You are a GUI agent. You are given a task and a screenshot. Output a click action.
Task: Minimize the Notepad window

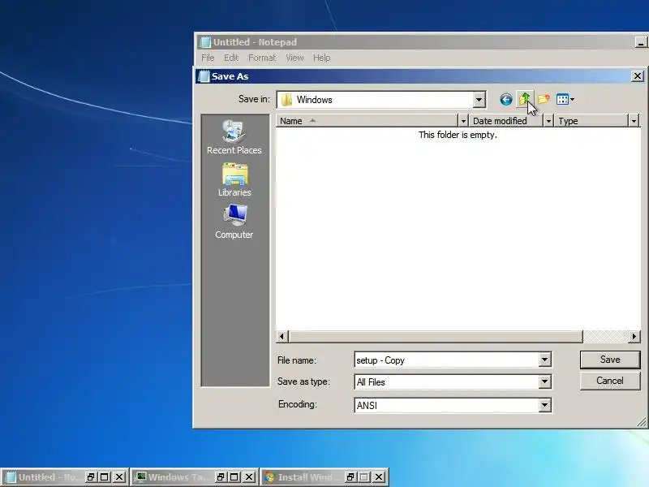[641, 43]
